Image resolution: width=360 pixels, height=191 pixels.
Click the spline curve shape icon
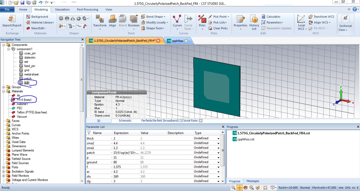pos(79,26)
